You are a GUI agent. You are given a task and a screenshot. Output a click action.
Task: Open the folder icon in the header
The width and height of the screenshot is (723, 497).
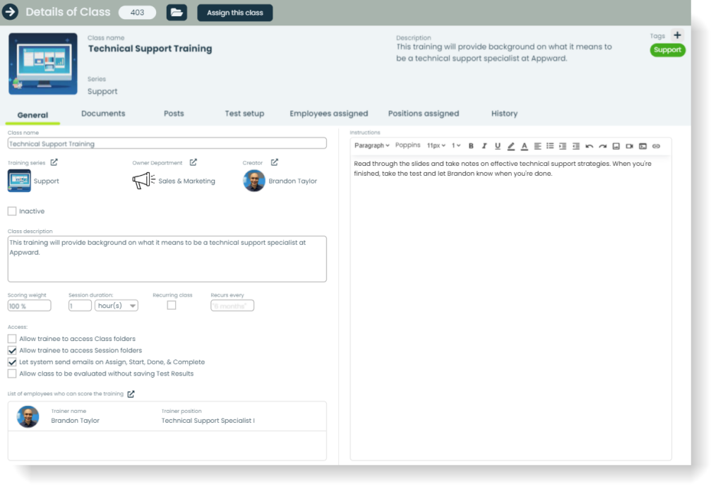click(x=177, y=13)
